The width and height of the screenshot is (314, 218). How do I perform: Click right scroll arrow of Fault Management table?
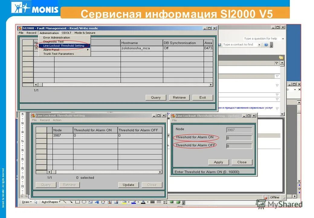pos(211,85)
